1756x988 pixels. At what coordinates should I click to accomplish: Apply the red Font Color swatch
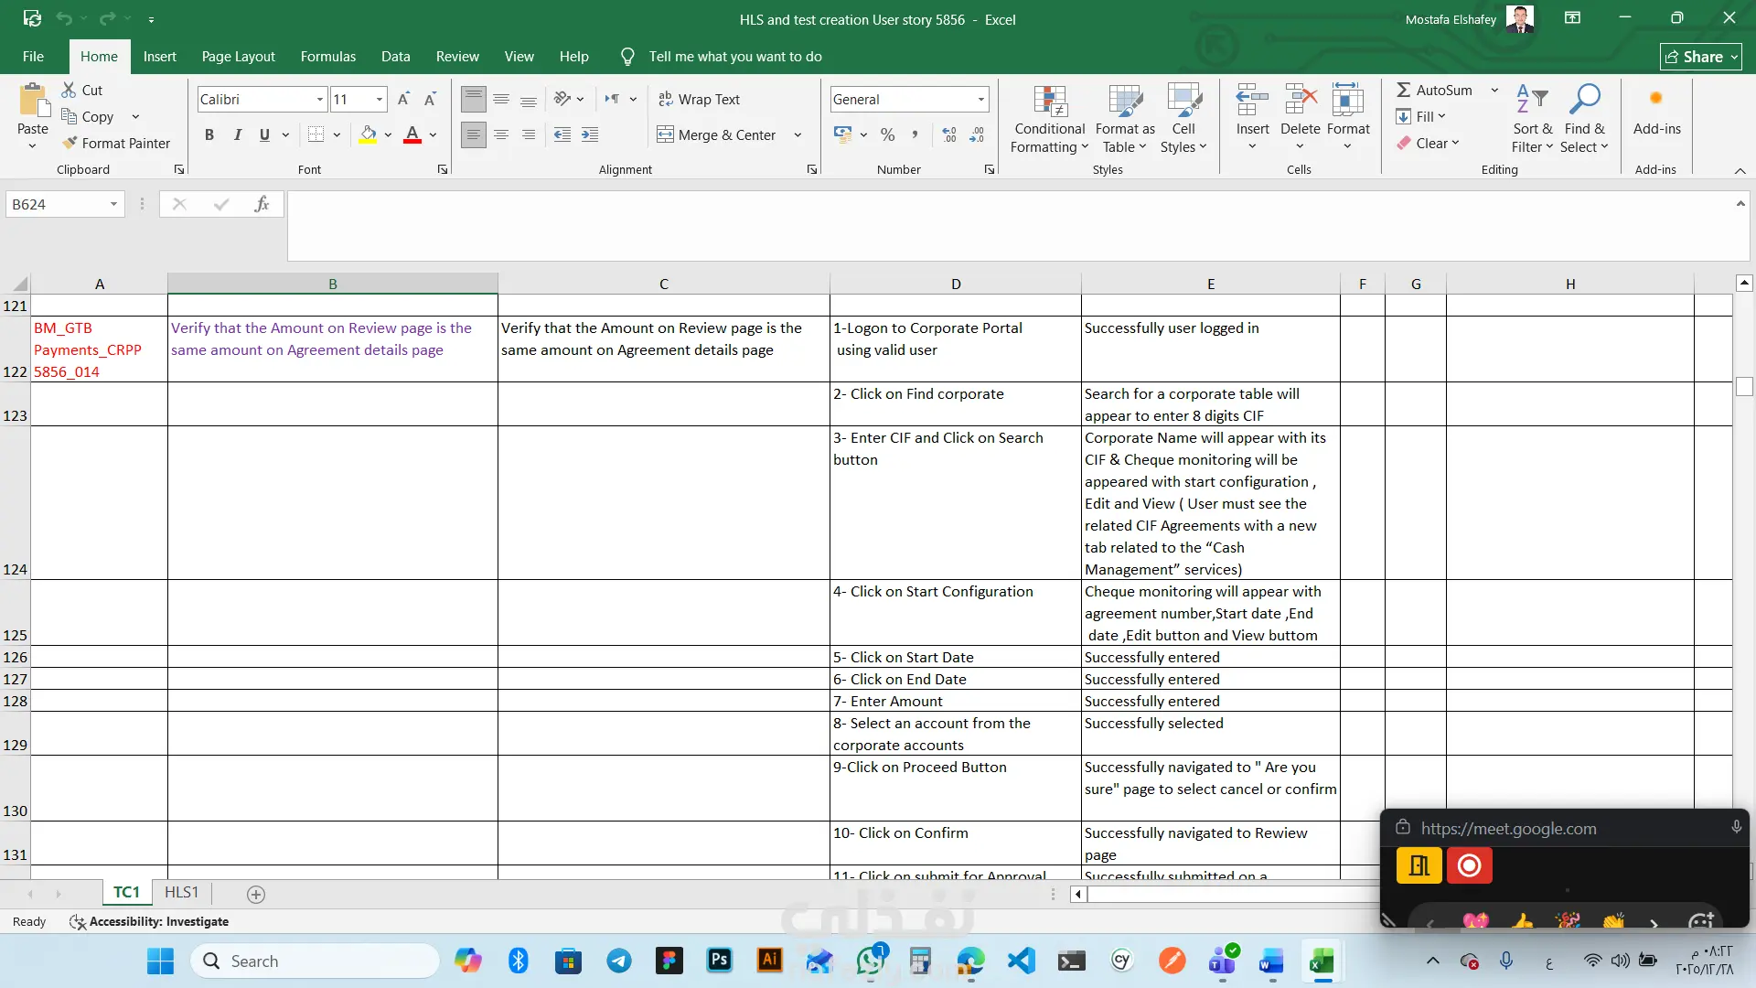tap(412, 134)
